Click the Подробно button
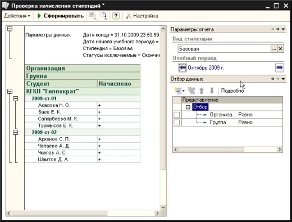Image resolution: width=292 pixels, height=222 pixels. [232, 90]
